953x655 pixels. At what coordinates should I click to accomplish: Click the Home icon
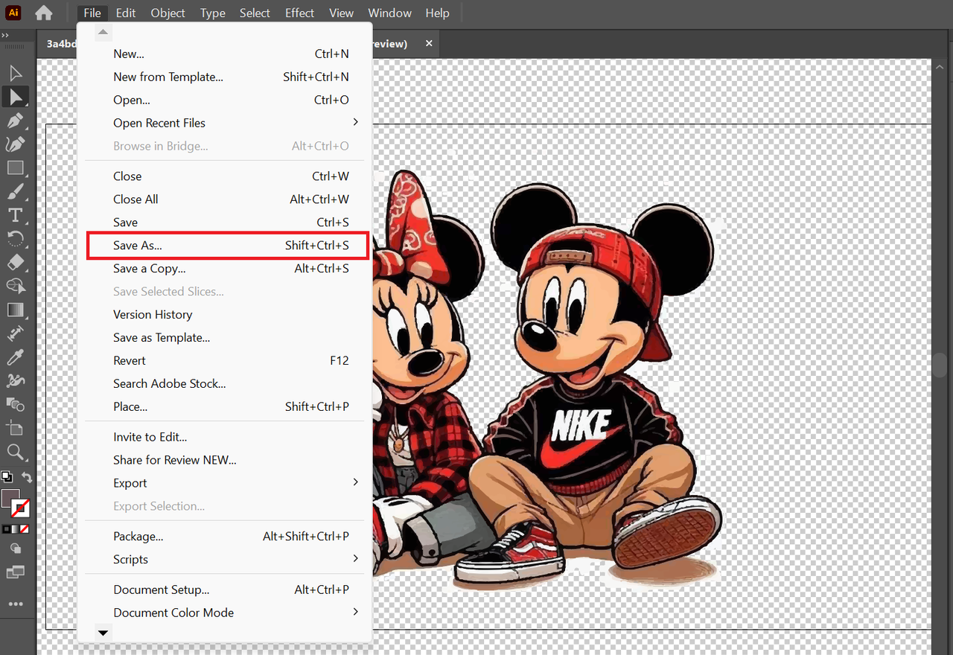tap(44, 13)
